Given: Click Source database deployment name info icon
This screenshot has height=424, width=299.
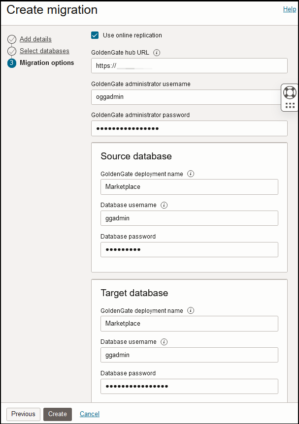Looking at the screenshot, I should [191, 174].
